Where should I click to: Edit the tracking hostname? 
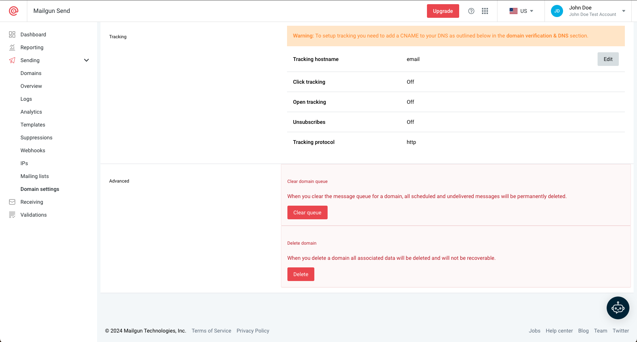(608, 59)
